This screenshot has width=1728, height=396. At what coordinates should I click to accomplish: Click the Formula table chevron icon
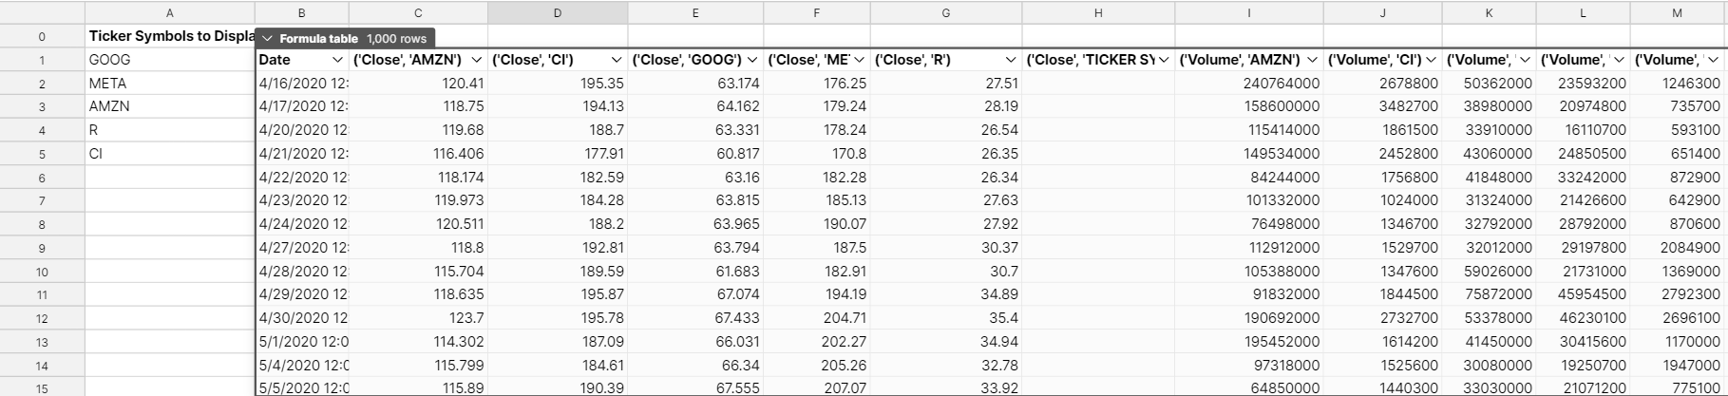[268, 39]
